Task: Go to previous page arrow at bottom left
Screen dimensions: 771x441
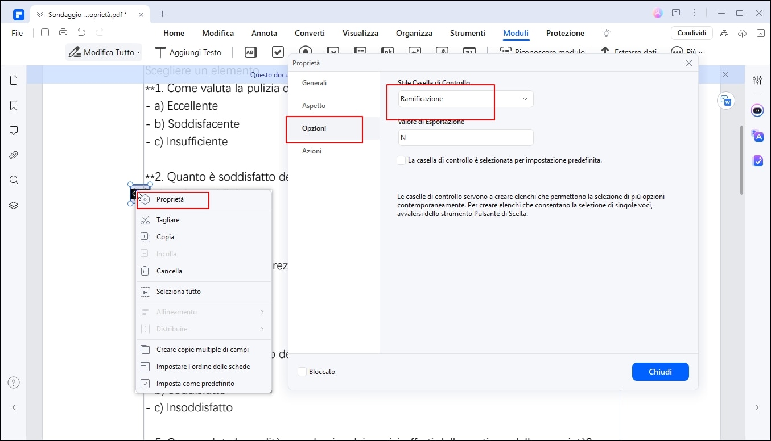Action: [x=14, y=407]
